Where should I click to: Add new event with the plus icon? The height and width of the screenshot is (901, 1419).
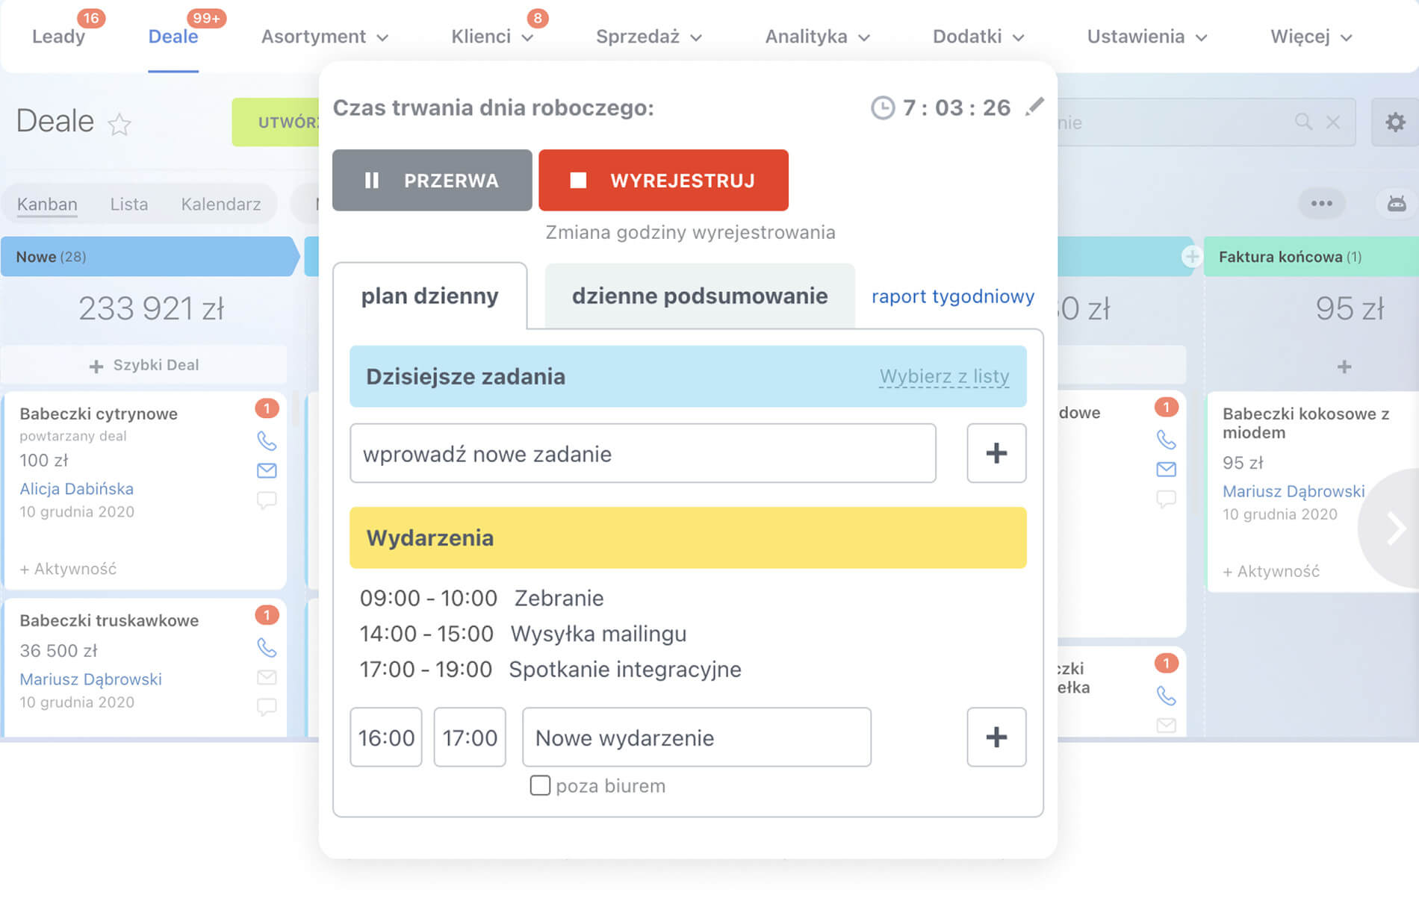996,738
